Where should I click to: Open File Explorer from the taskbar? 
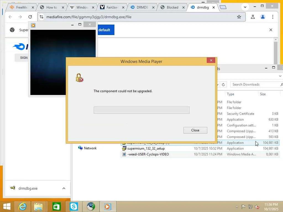click(38, 206)
